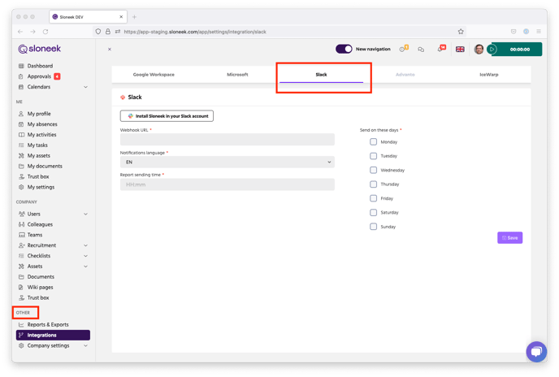The image size is (559, 377).
Task: Open company Documents page
Action: click(41, 277)
